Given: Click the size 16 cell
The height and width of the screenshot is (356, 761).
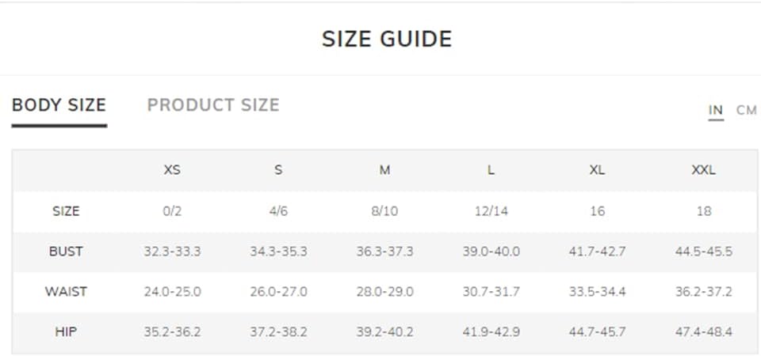Looking at the screenshot, I should [x=598, y=211].
